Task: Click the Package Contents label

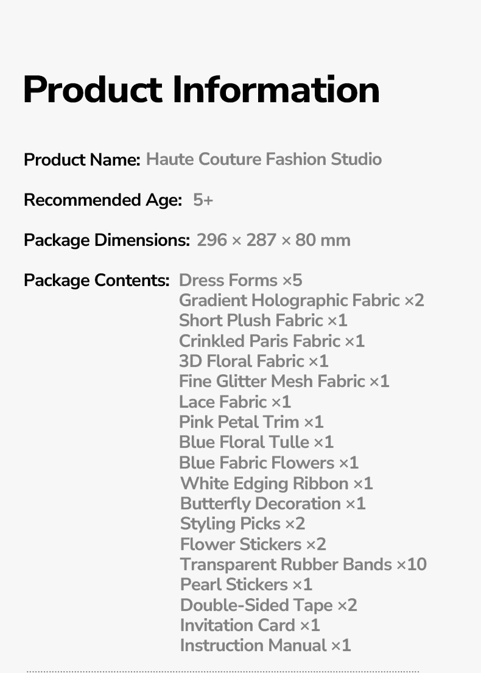Action: 96,281
